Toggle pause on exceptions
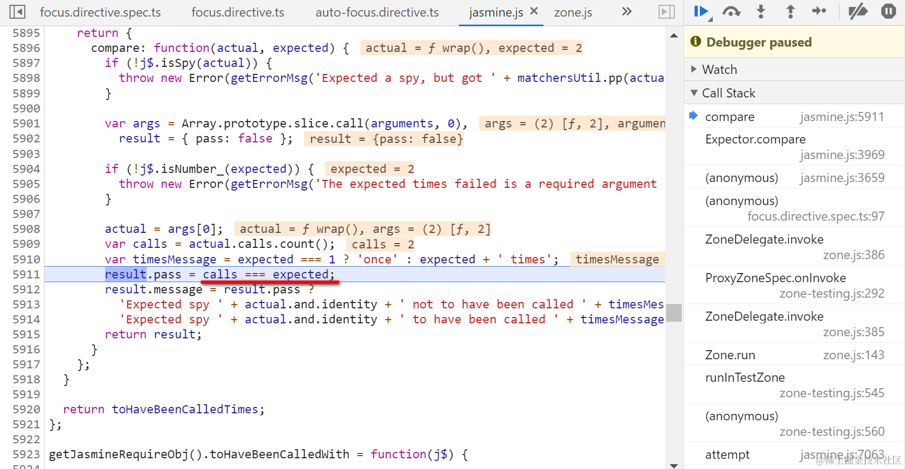This screenshot has height=469, width=905. coord(888,11)
